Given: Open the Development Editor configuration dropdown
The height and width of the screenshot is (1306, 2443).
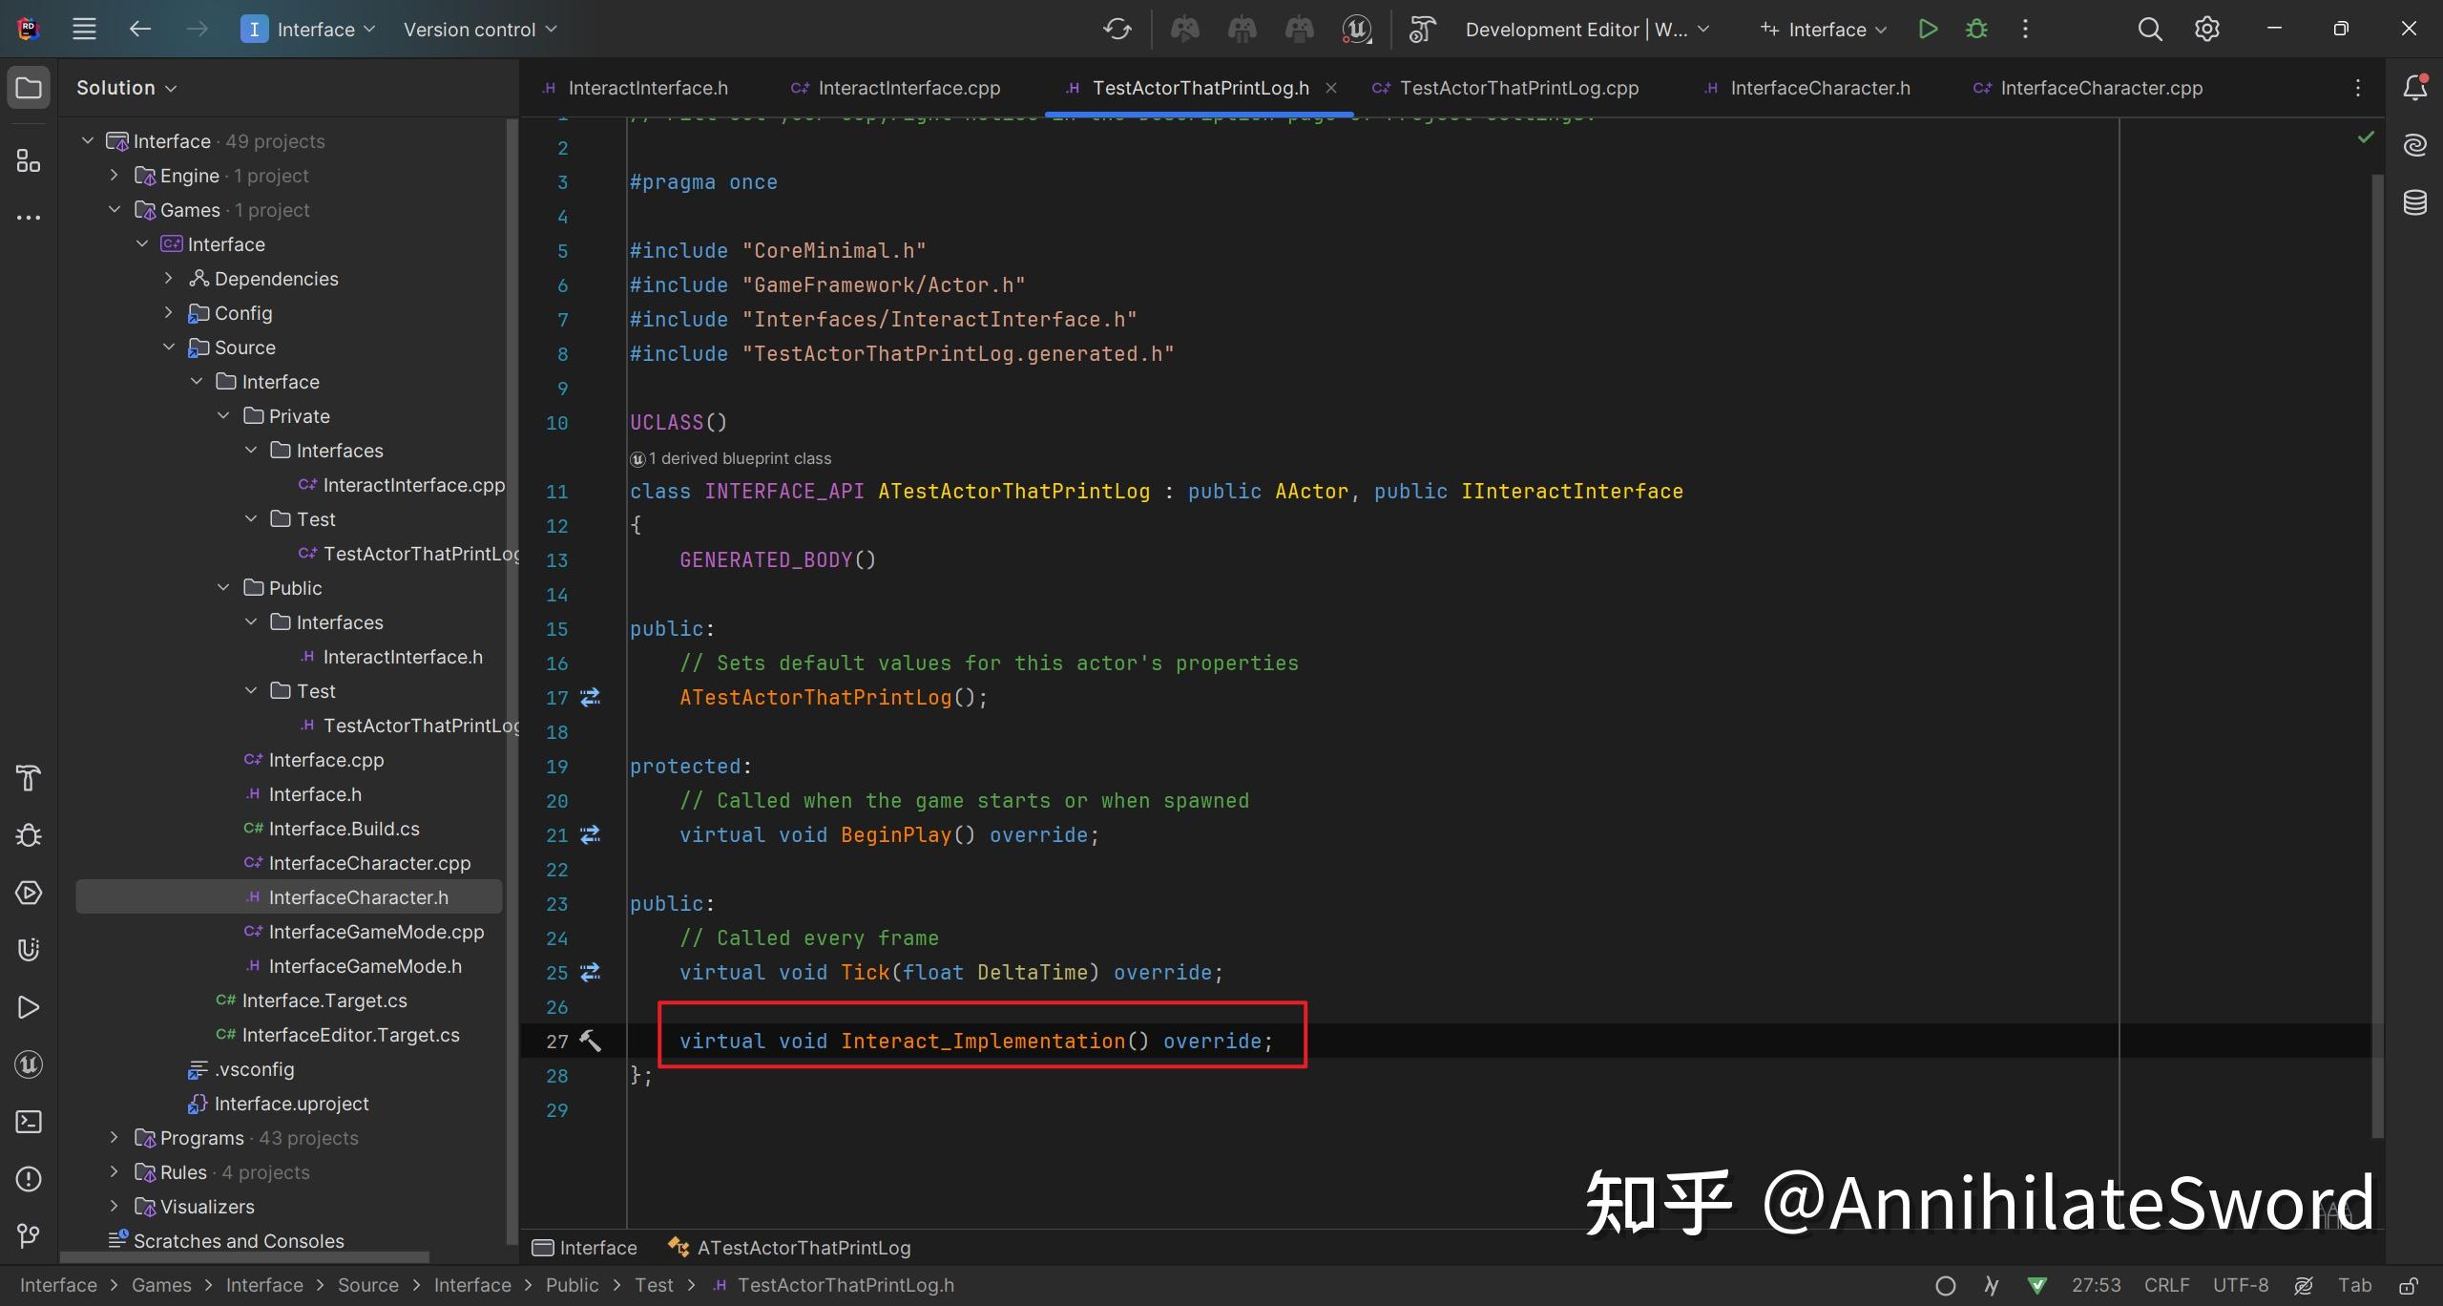Looking at the screenshot, I should 1586,30.
